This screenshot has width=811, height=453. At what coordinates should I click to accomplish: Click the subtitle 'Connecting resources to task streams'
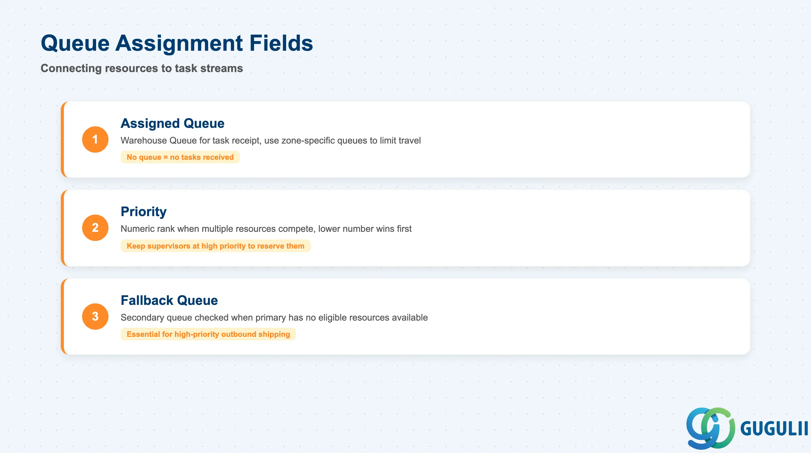point(142,68)
